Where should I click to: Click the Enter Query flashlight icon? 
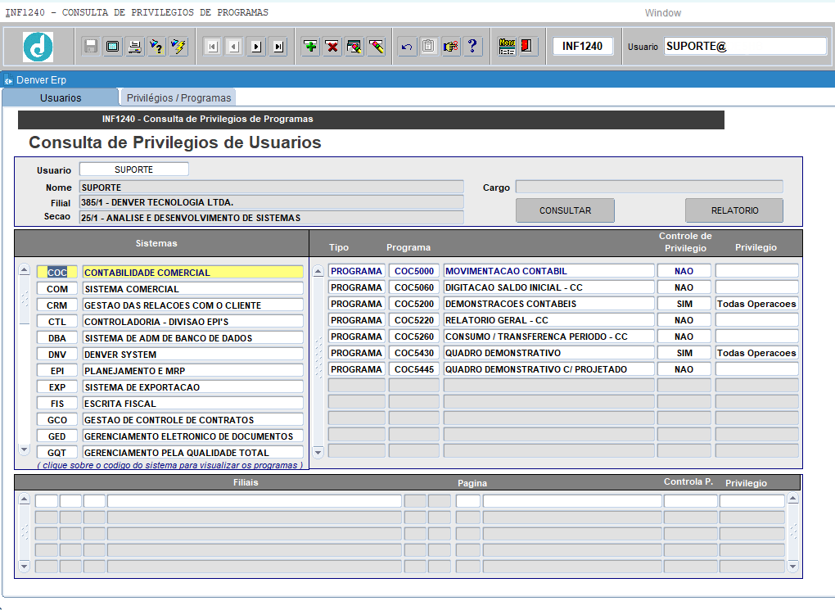(x=156, y=47)
